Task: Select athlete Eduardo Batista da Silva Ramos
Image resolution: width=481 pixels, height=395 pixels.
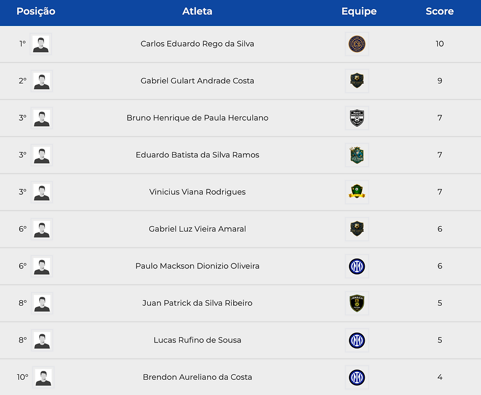Action: (x=197, y=155)
